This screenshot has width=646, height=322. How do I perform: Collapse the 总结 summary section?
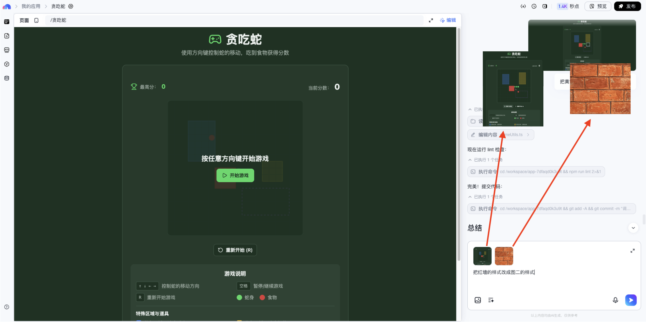633,228
